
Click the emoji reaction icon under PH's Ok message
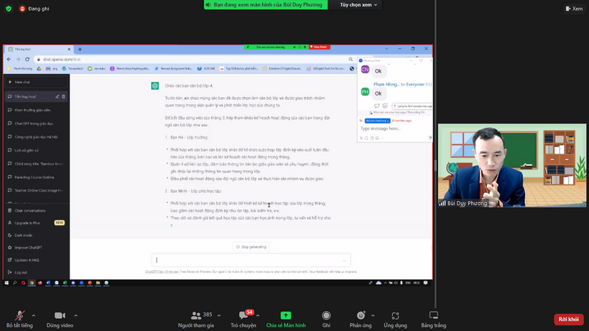(x=385, y=106)
